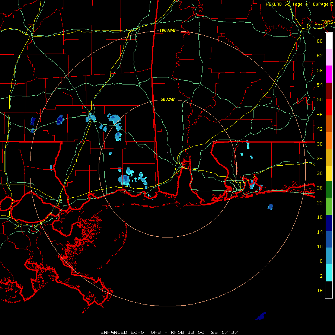Click the '30' legend value

click(320, 173)
